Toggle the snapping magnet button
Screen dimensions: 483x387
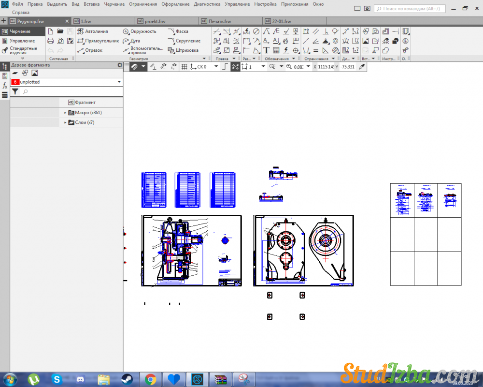pyautogui.click(x=135, y=67)
